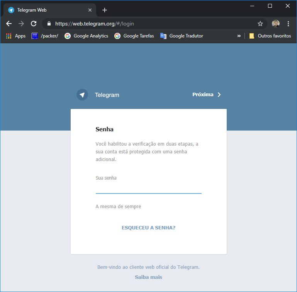
Task: Open the Google Analytics bookmark
Action: 87,36
